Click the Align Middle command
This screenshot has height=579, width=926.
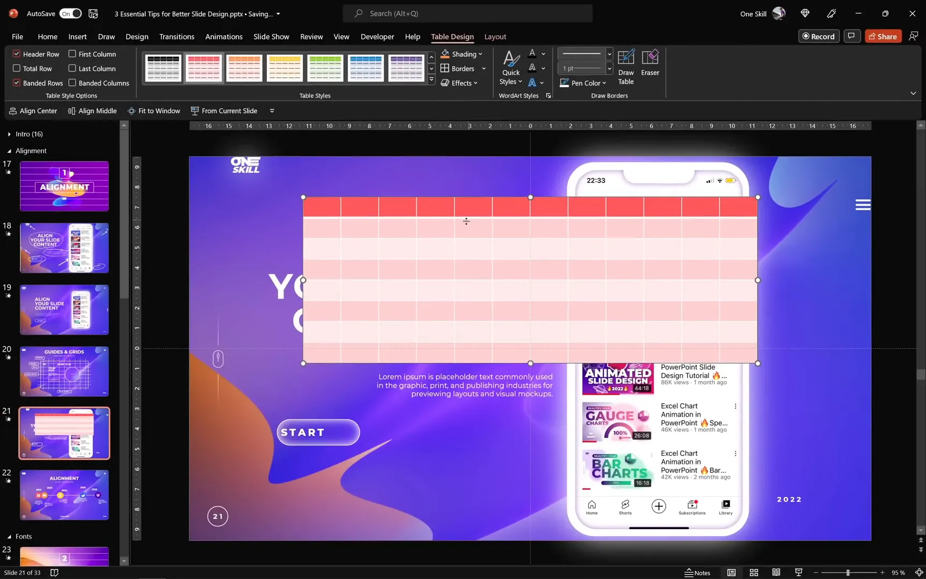[92, 110]
